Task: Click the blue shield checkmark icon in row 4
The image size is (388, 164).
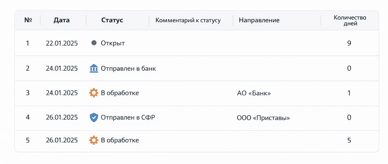Action: [94, 117]
